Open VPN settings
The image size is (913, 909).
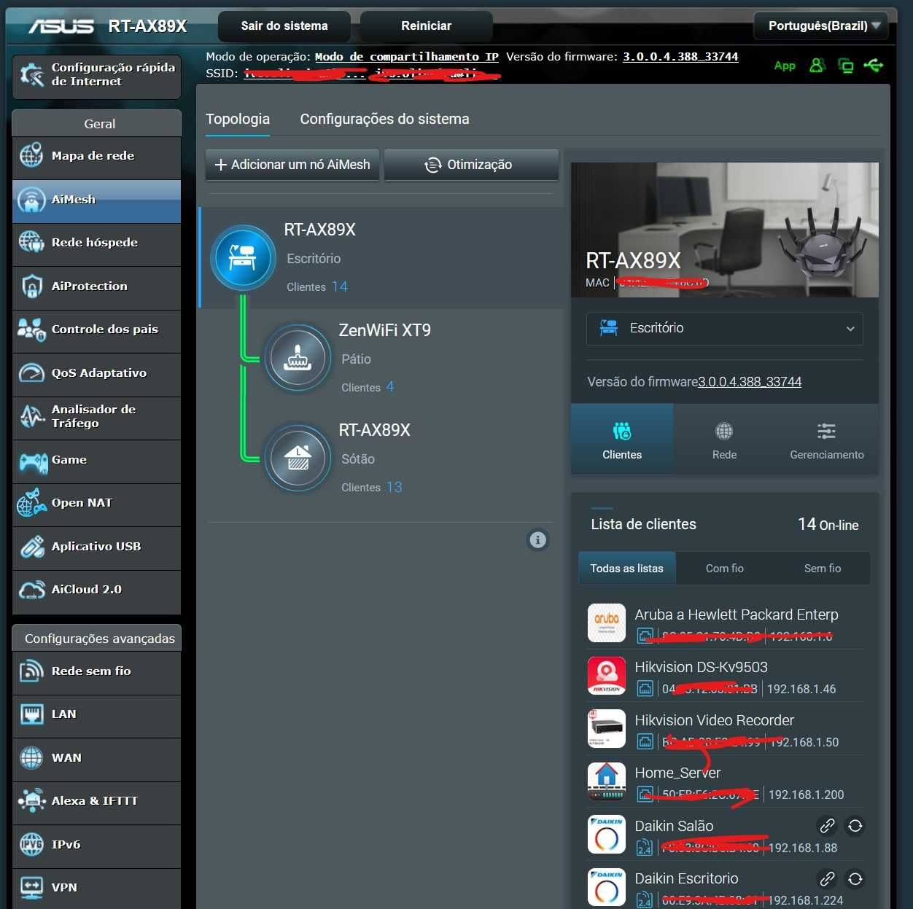pos(96,888)
